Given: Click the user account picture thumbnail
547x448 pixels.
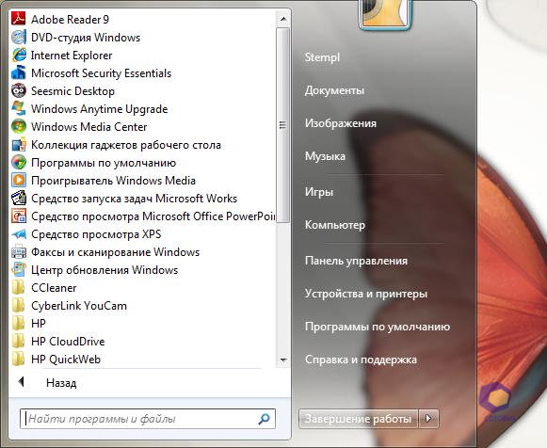Looking at the screenshot, I should (385, 14).
